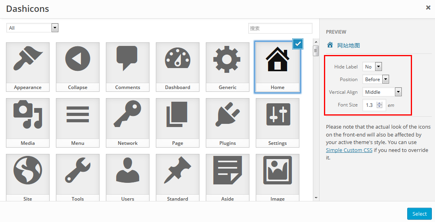Image resolution: width=435 pixels, height=222 pixels.
Task: Click the Font Size number field
Action: click(370, 105)
